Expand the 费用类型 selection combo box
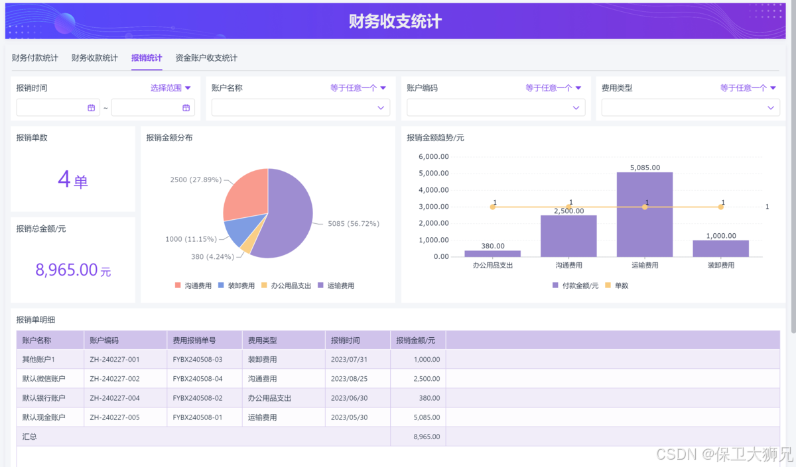The width and height of the screenshot is (796, 467). 691,107
